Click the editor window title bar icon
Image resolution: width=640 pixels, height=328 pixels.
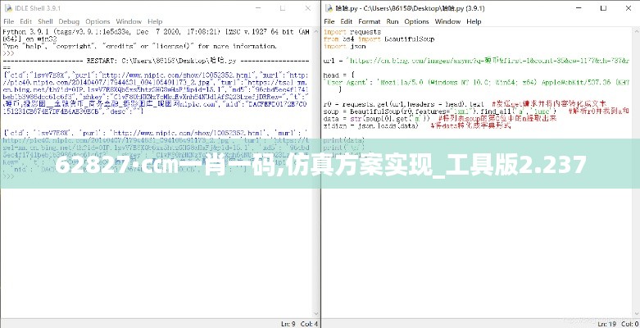pyautogui.click(x=327, y=7)
